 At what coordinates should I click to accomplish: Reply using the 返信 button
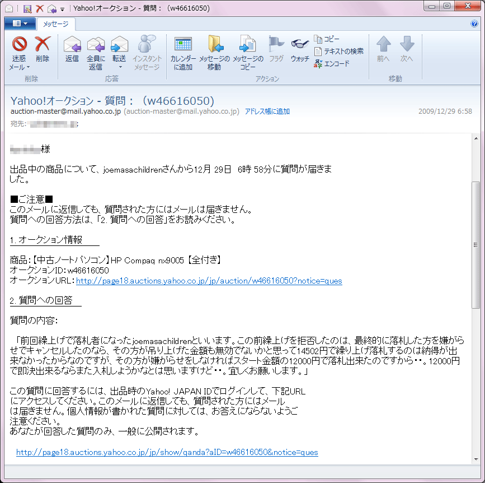[x=72, y=49]
